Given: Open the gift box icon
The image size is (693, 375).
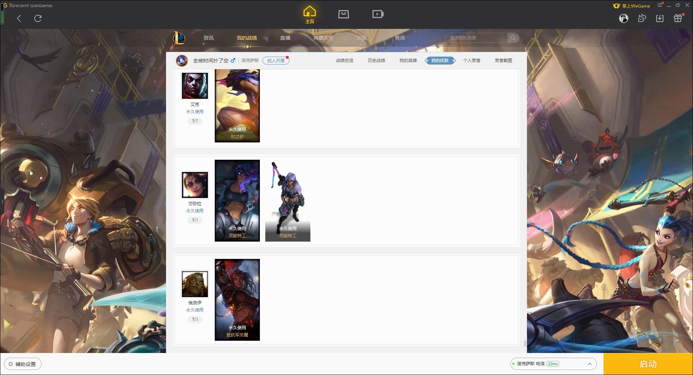Looking at the screenshot, I should coord(678,18).
